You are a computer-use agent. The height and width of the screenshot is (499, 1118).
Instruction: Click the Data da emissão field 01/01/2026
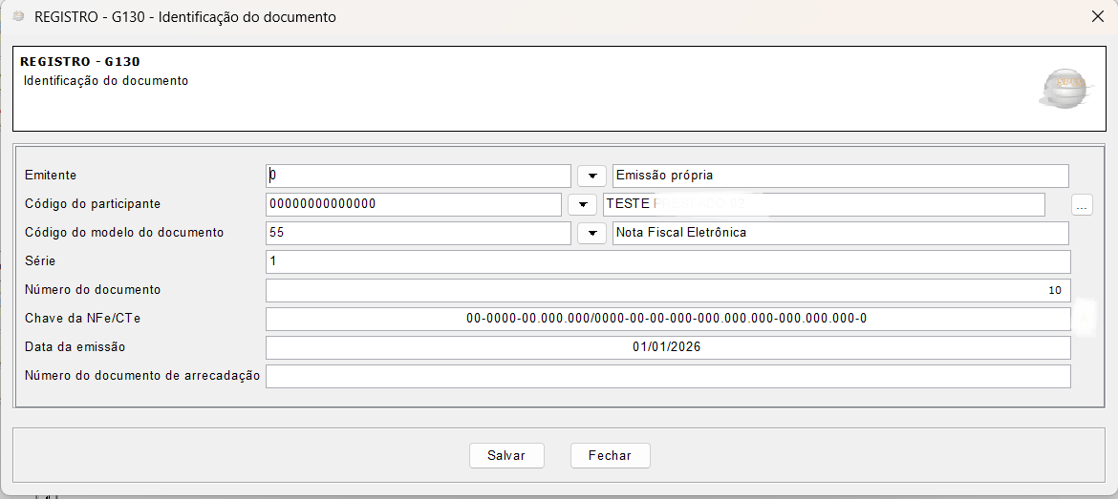(x=668, y=347)
